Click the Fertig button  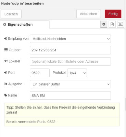coord(113,14)
